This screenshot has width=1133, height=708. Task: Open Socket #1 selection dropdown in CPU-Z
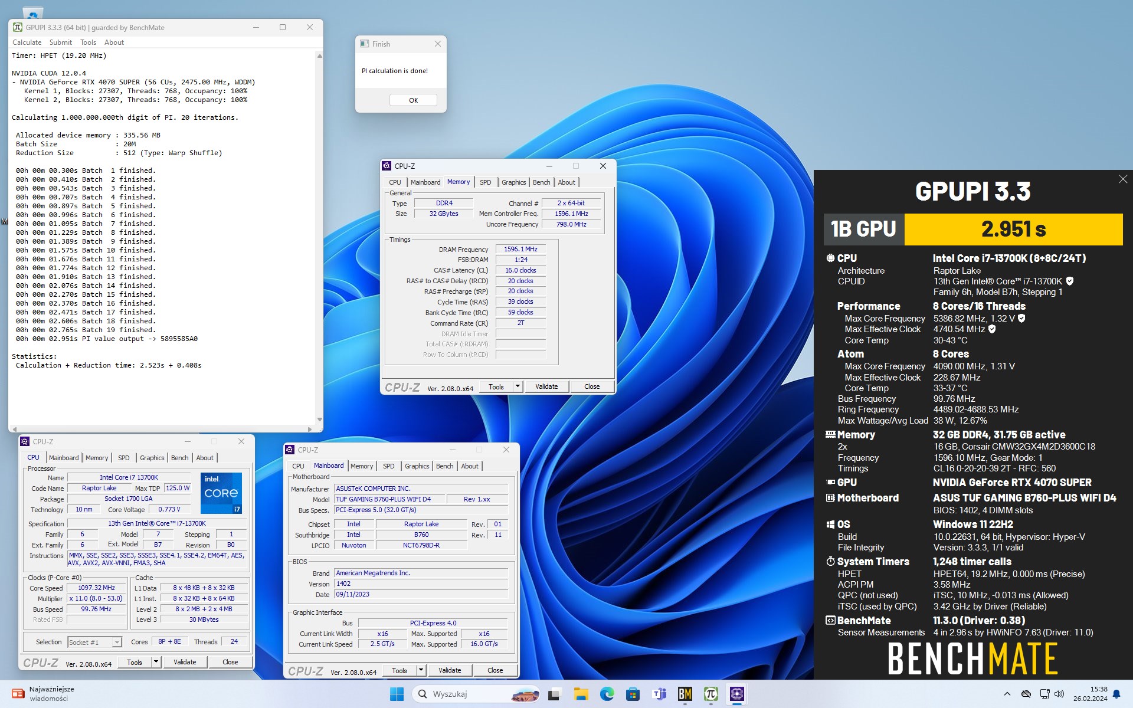[94, 642]
